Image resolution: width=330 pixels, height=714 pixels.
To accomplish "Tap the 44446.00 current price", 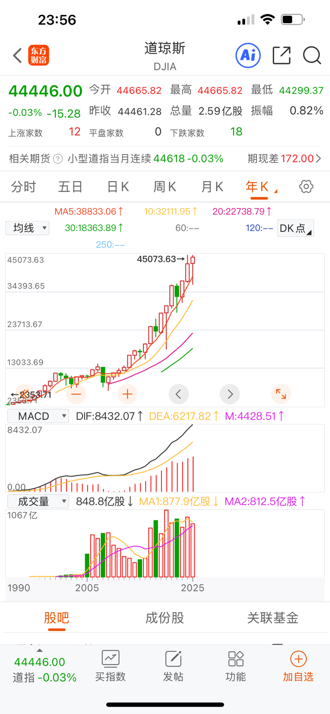I will click(x=45, y=91).
